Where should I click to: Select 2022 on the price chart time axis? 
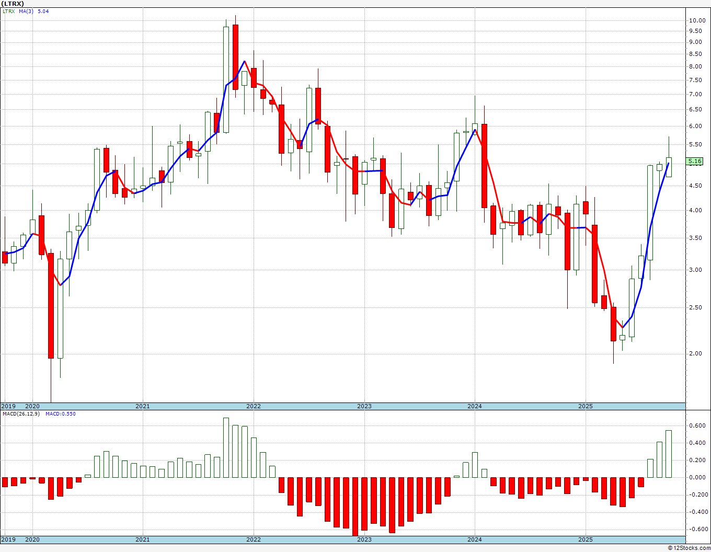coord(254,406)
